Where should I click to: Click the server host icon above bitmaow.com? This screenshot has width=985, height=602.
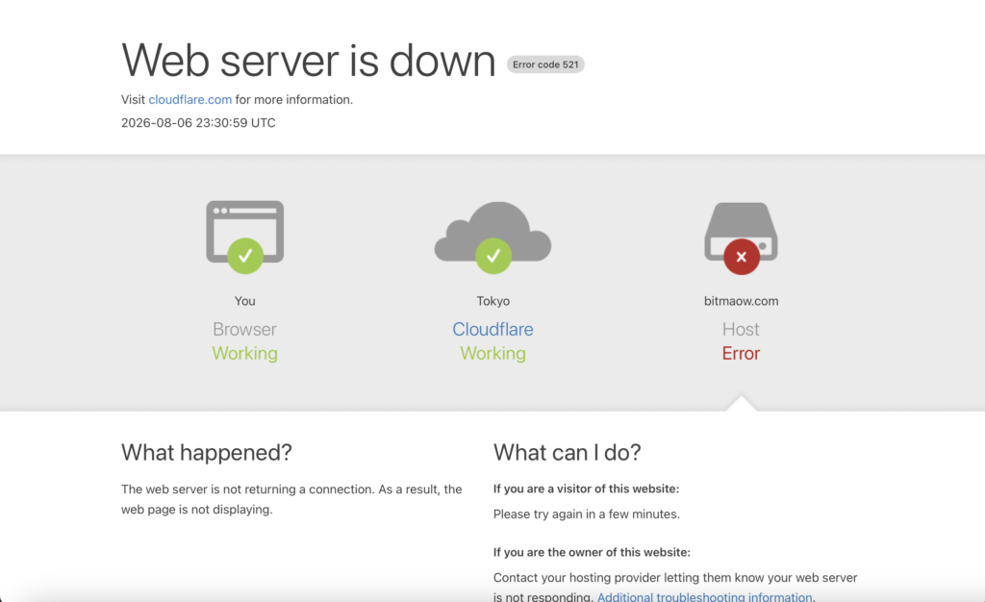tap(742, 231)
